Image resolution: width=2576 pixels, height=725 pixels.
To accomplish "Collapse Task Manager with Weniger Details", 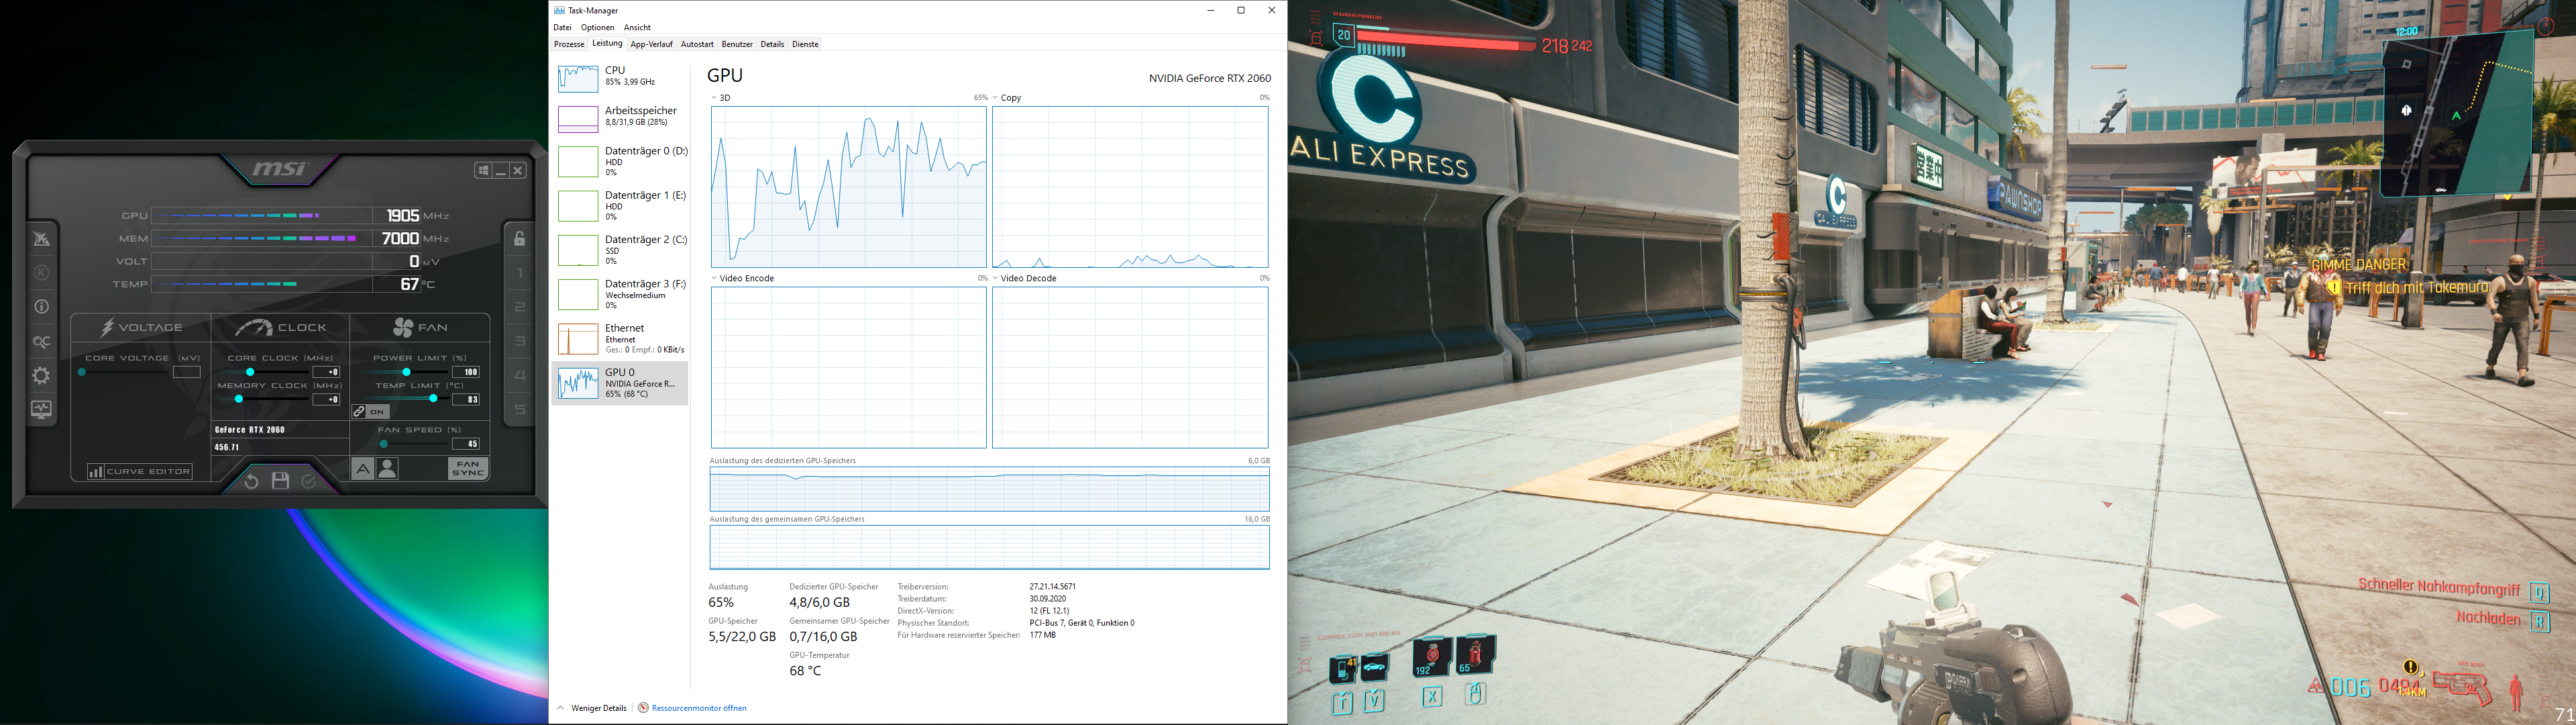I will pos(592,708).
